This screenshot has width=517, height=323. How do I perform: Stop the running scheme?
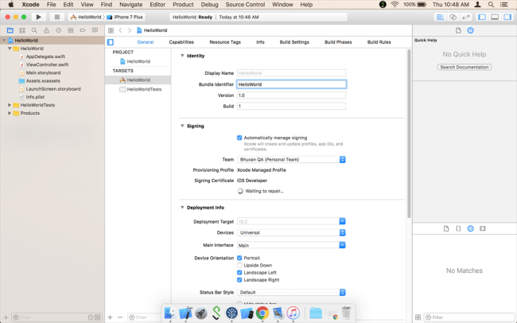coord(57,17)
